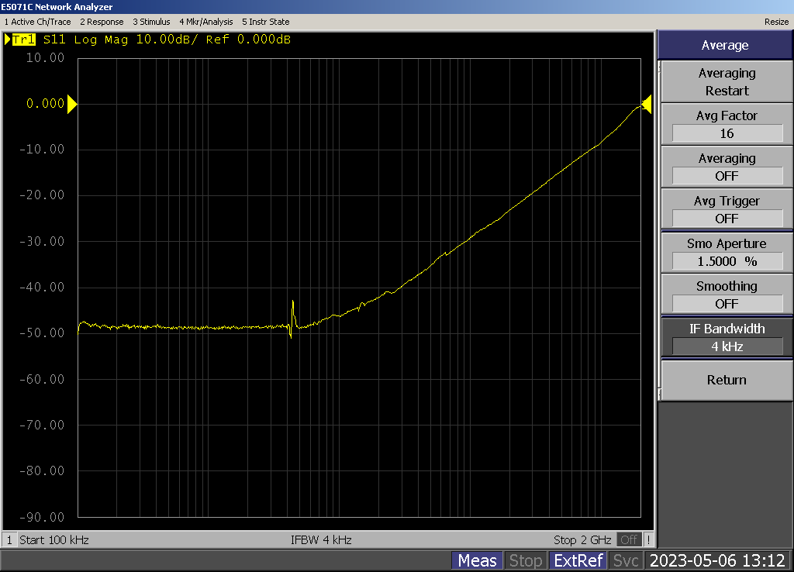Click the right yellow reference position marker
Viewport: 794px width, 572px height.
pos(646,104)
